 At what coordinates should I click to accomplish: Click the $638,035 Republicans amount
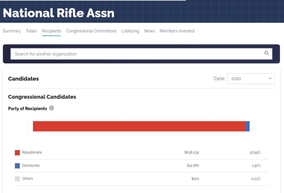[x=191, y=153]
